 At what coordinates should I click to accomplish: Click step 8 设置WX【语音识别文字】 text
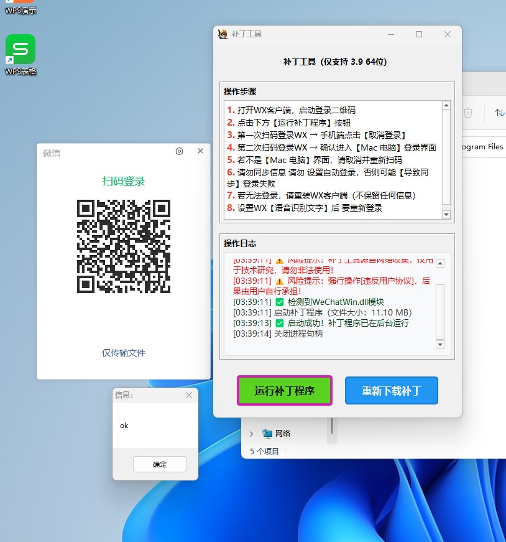coord(305,208)
